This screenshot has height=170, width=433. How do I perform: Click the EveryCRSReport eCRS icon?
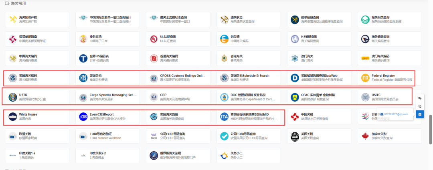coord(83,117)
